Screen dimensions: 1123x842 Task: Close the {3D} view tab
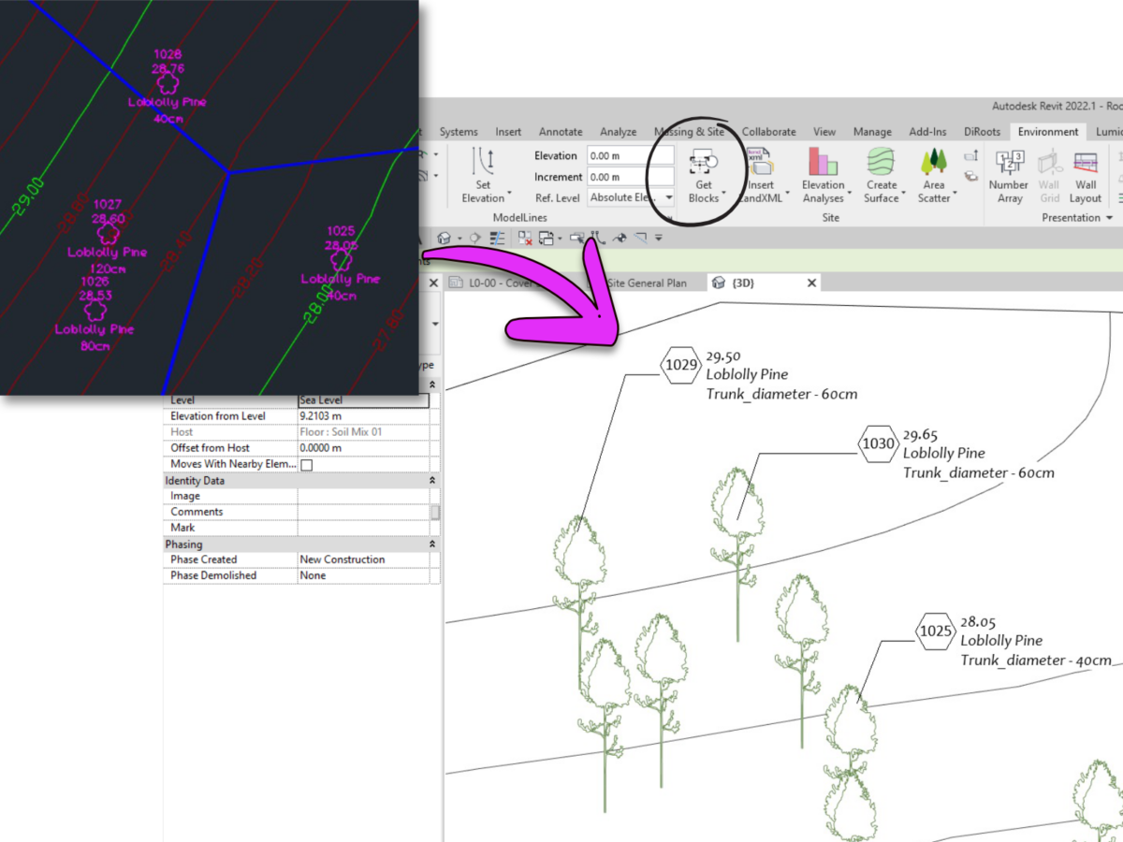pyautogui.click(x=811, y=283)
